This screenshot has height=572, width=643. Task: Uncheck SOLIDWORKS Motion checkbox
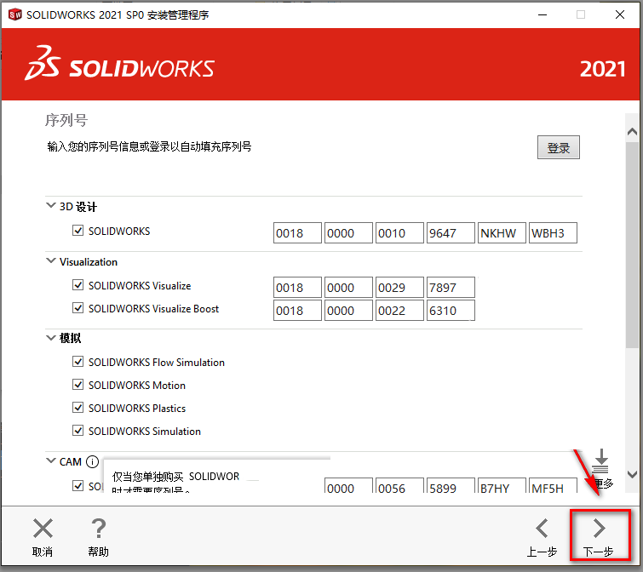coord(78,385)
